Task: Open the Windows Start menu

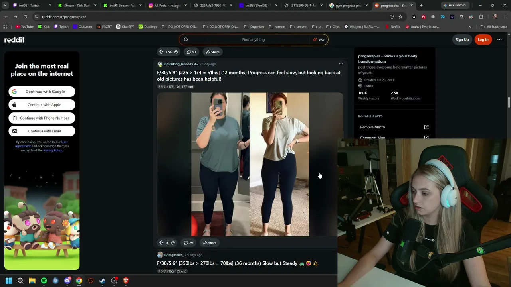Action: pyautogui.click(x=8, y=281)
